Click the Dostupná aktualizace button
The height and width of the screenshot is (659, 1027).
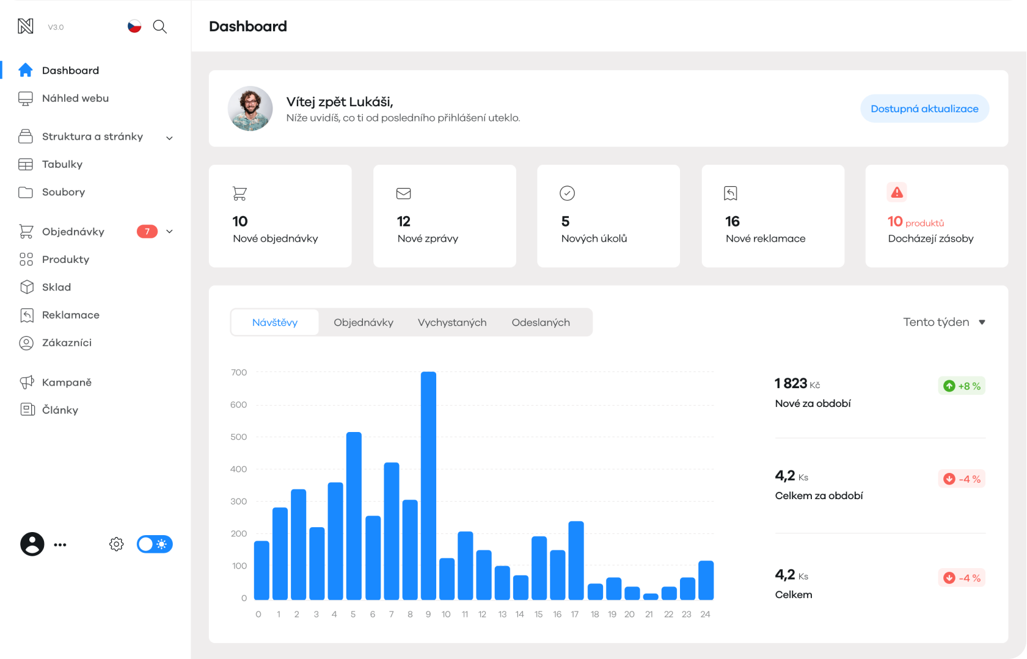[924, 109]
